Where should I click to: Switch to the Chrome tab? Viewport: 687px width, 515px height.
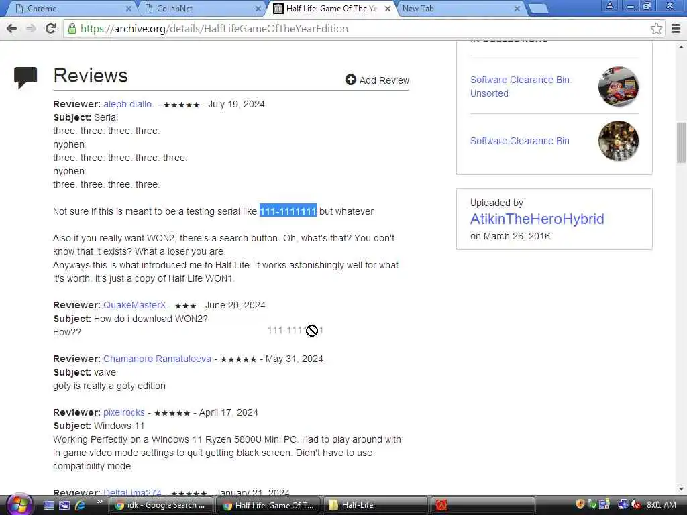coord(70,8)
